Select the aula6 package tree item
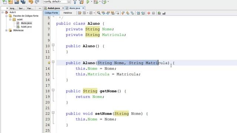This screenshot has height=133, width=237. [x=20, y=20]
